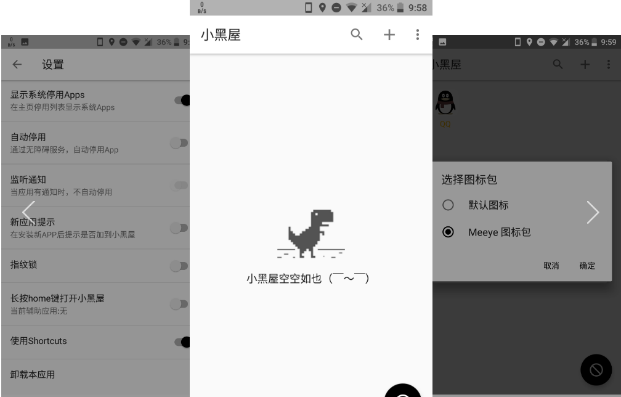Go to the previous screenshot with the left chevron
This screenshot has width=621, height=397.
tap(28, 212)
